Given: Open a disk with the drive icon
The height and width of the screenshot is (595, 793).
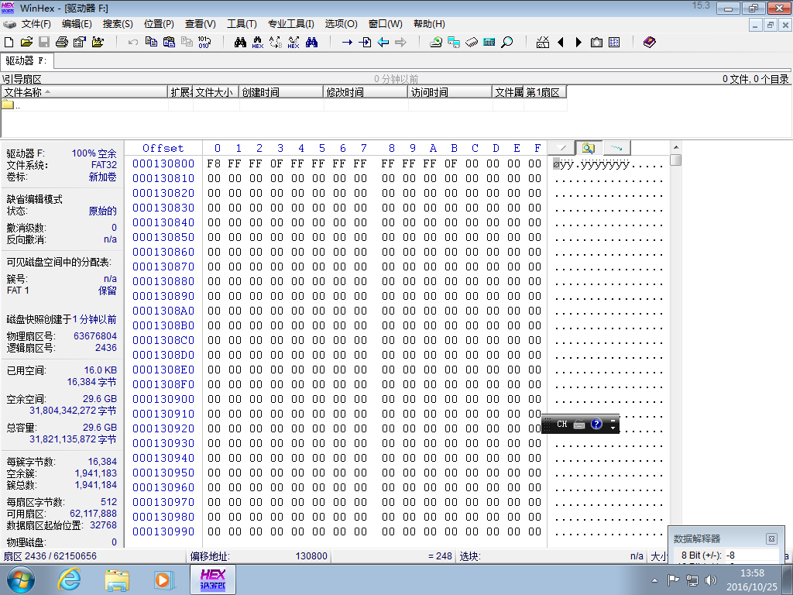Looking at the screenshot, I should 436,43.
